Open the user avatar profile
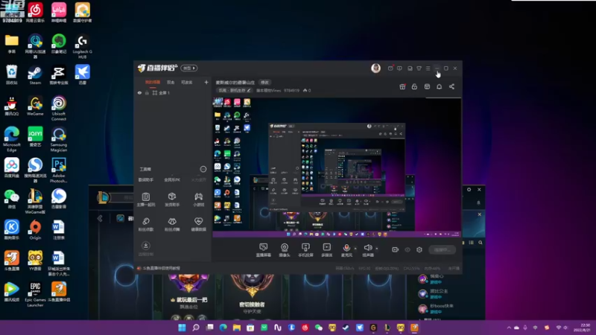The height and width of the screenshot is (335, 596). [x=375, y=68]
